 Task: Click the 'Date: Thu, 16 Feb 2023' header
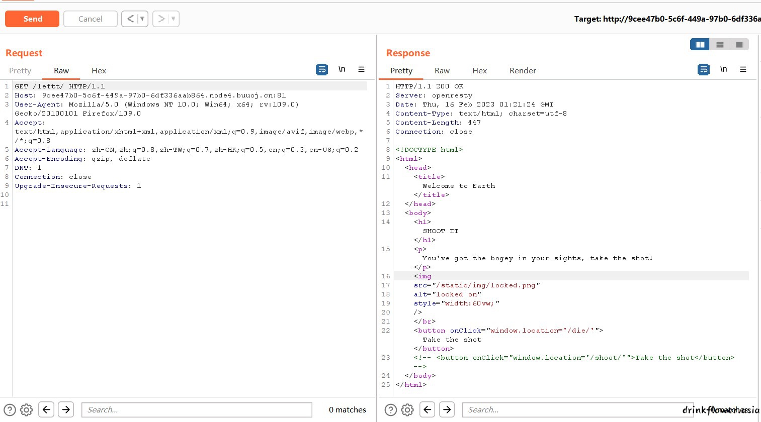tap(474, 104)
